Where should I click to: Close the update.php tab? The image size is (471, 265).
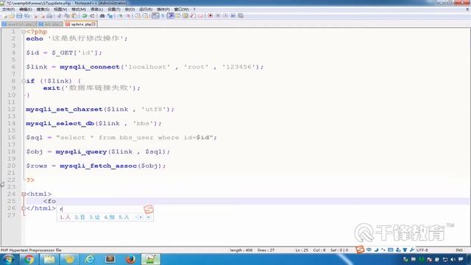[x=93, y=24]
